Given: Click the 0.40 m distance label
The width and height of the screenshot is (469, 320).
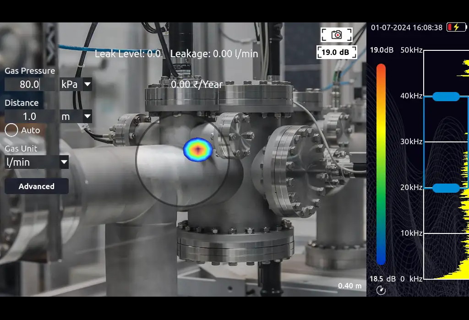Looking at the screenshot, I should click(349, 286).
